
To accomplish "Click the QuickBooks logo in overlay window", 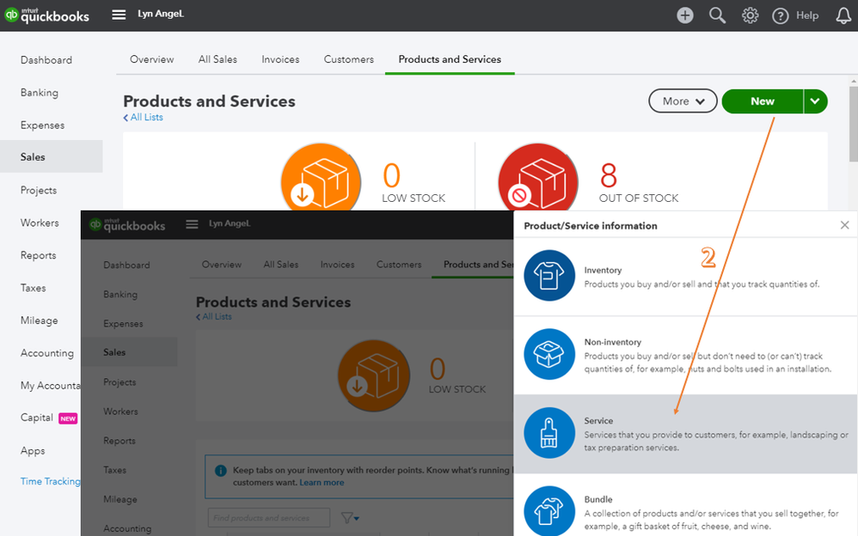I will (127, 225).
